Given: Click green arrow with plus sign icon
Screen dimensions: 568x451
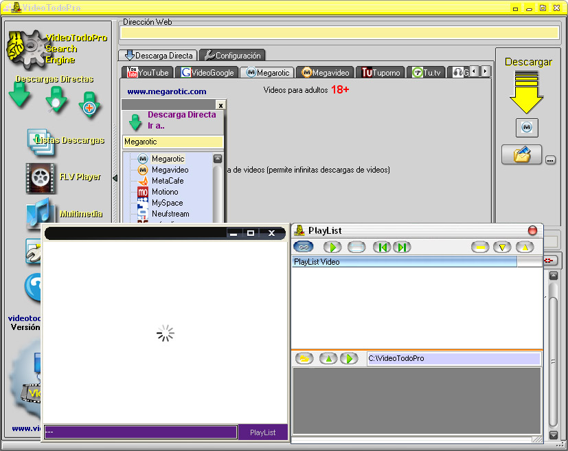Looking at the screenshot, I should click(89, 104).
